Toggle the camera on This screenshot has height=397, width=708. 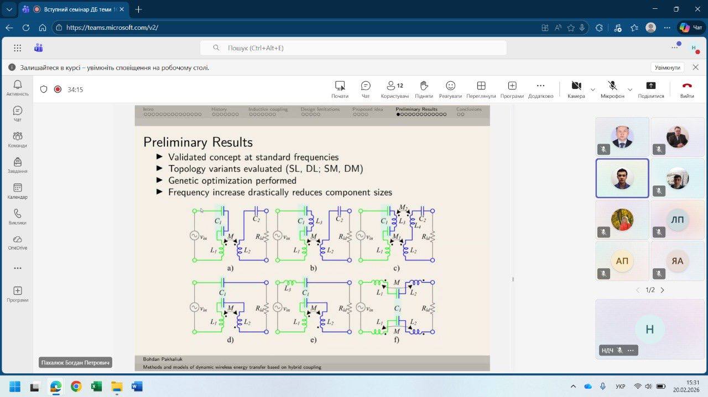pos(576,89)
